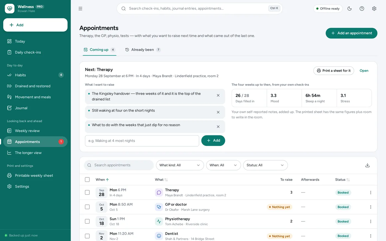Screen dimensions: 386x241
Task: Sort table by What column
Action: pyautogui.click(x=161, y=180)
